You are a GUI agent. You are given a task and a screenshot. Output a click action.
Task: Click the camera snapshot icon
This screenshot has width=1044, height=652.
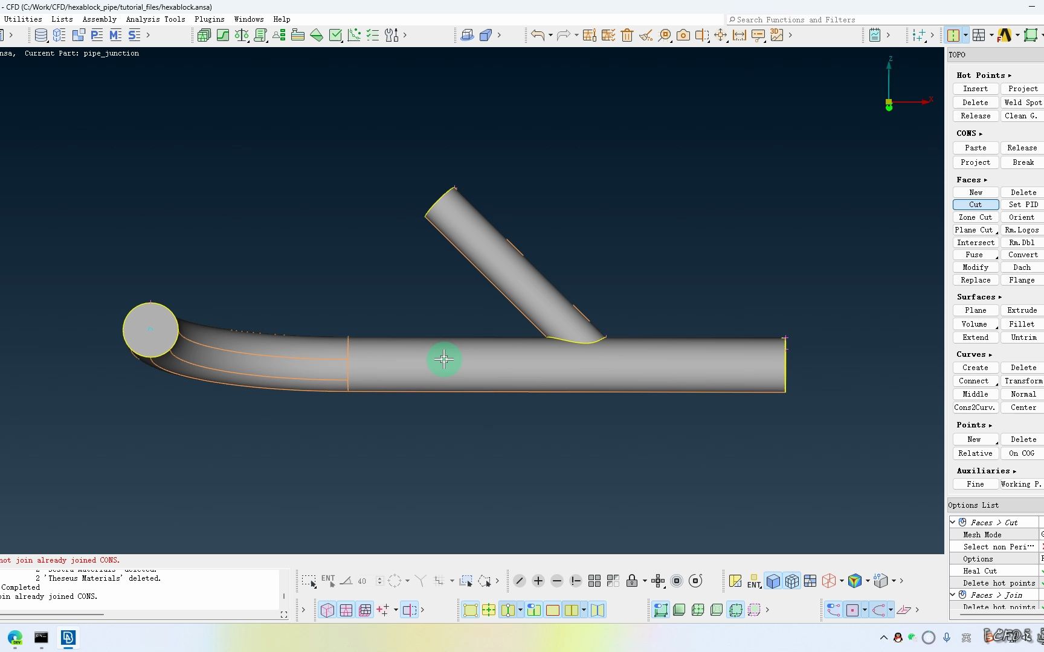tap(683, 35)
